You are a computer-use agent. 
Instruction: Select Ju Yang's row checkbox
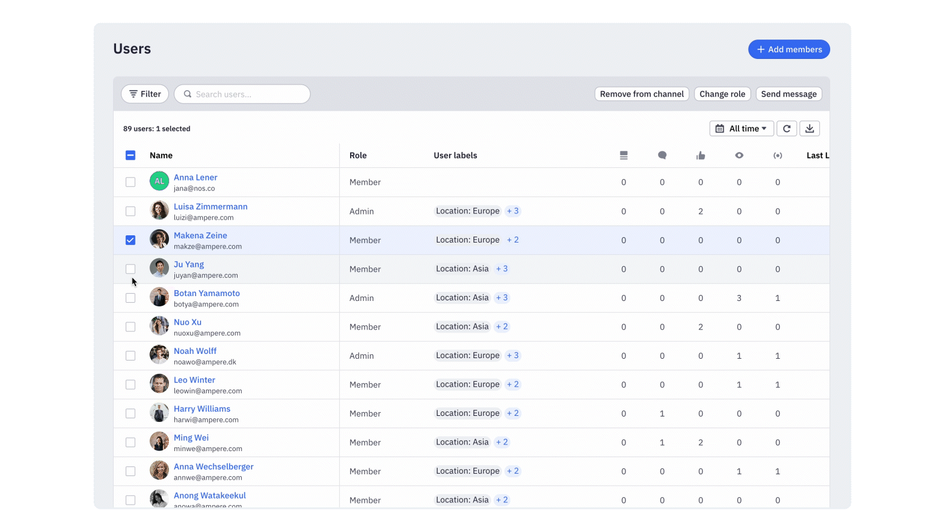130,269
